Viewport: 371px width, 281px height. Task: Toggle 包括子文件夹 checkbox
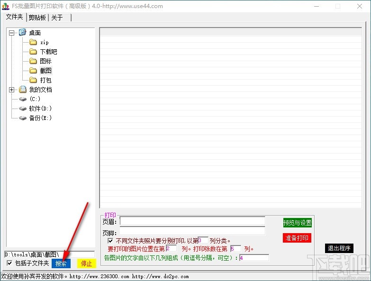click(x=9, y=263)
